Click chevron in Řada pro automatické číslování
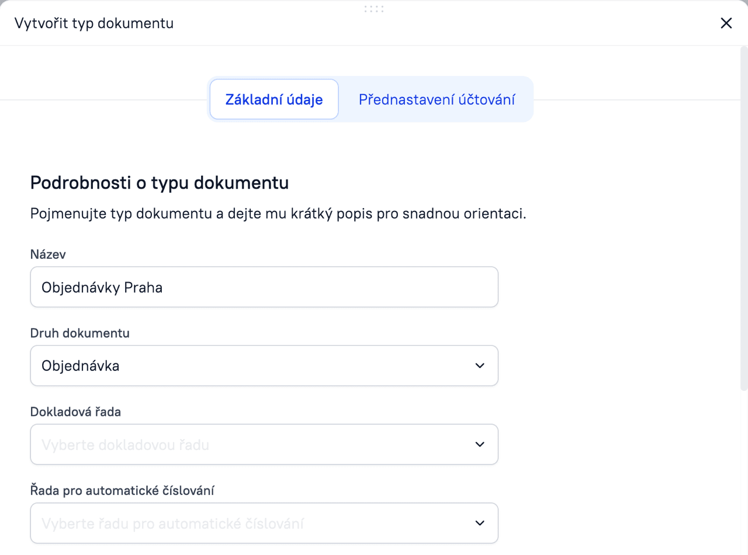This screenshot has width=748, height=555. coord(480,523)
